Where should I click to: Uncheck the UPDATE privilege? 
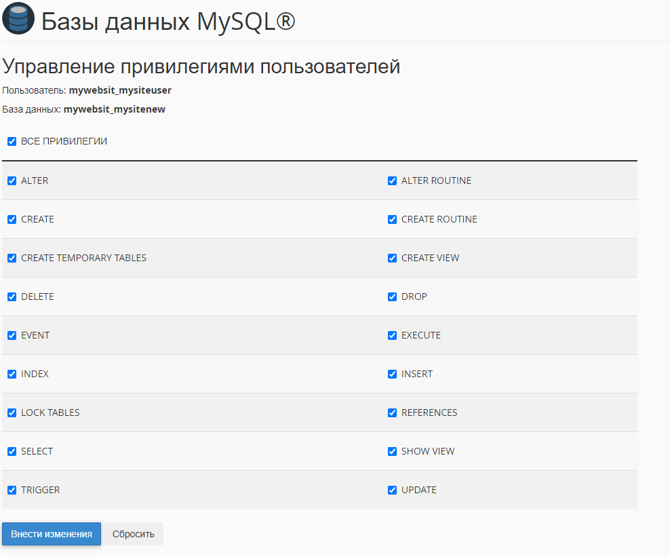(392, 491)
